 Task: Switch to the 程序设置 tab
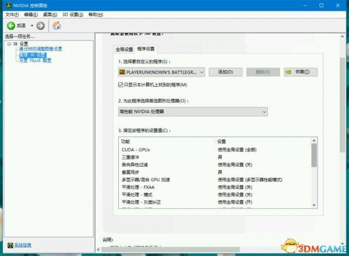146,49
